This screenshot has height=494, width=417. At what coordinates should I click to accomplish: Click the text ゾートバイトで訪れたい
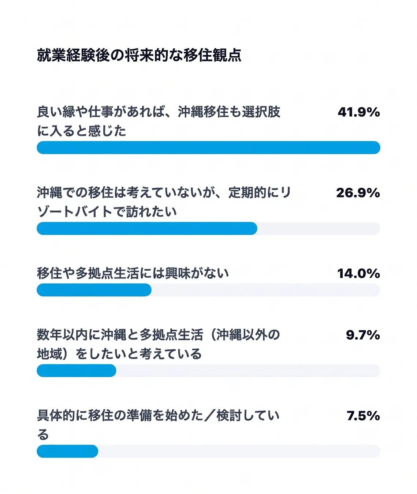[107, 212]
